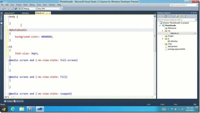Open the Help menu
The width and height of the screenshot is (200, 113).
coord(59,5)
